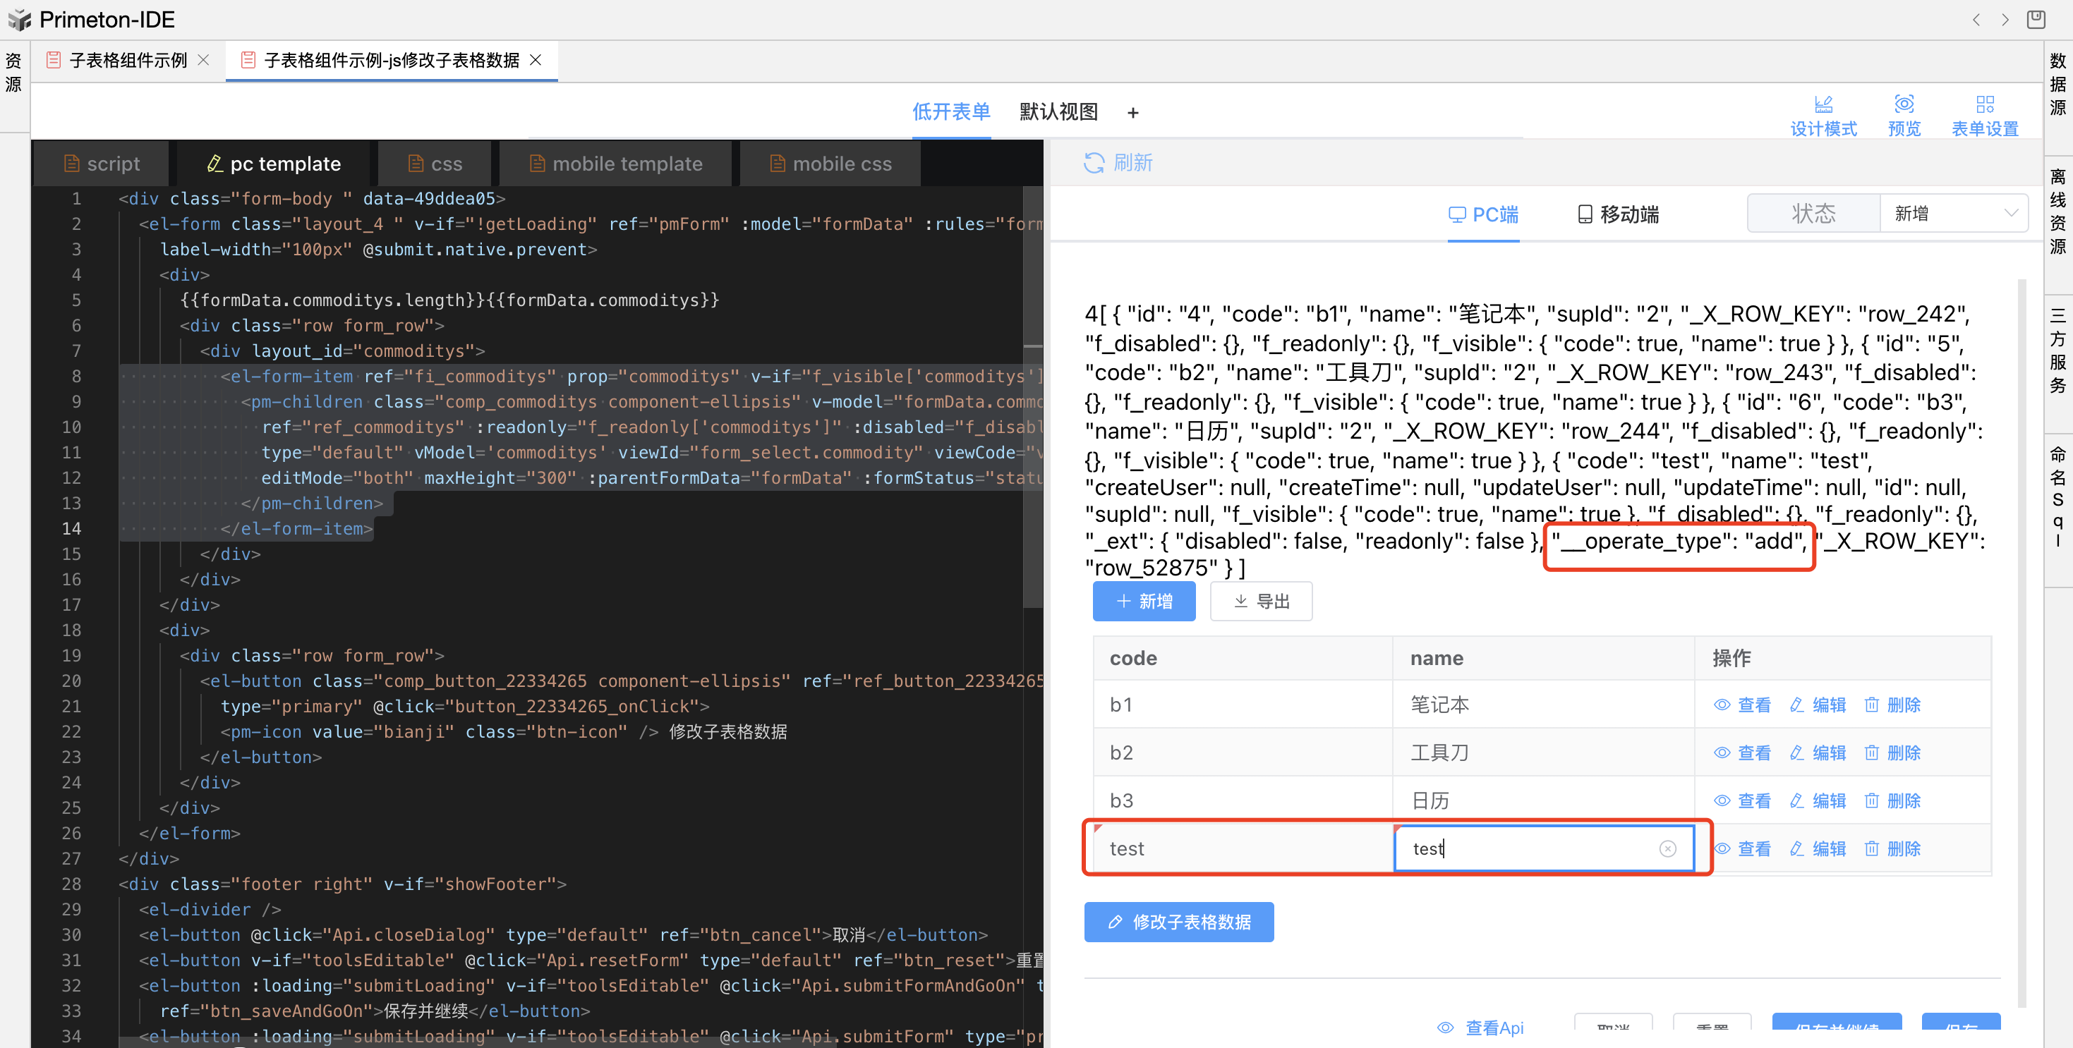
Task: Click delete icon for row b2
Action: 1871,753
